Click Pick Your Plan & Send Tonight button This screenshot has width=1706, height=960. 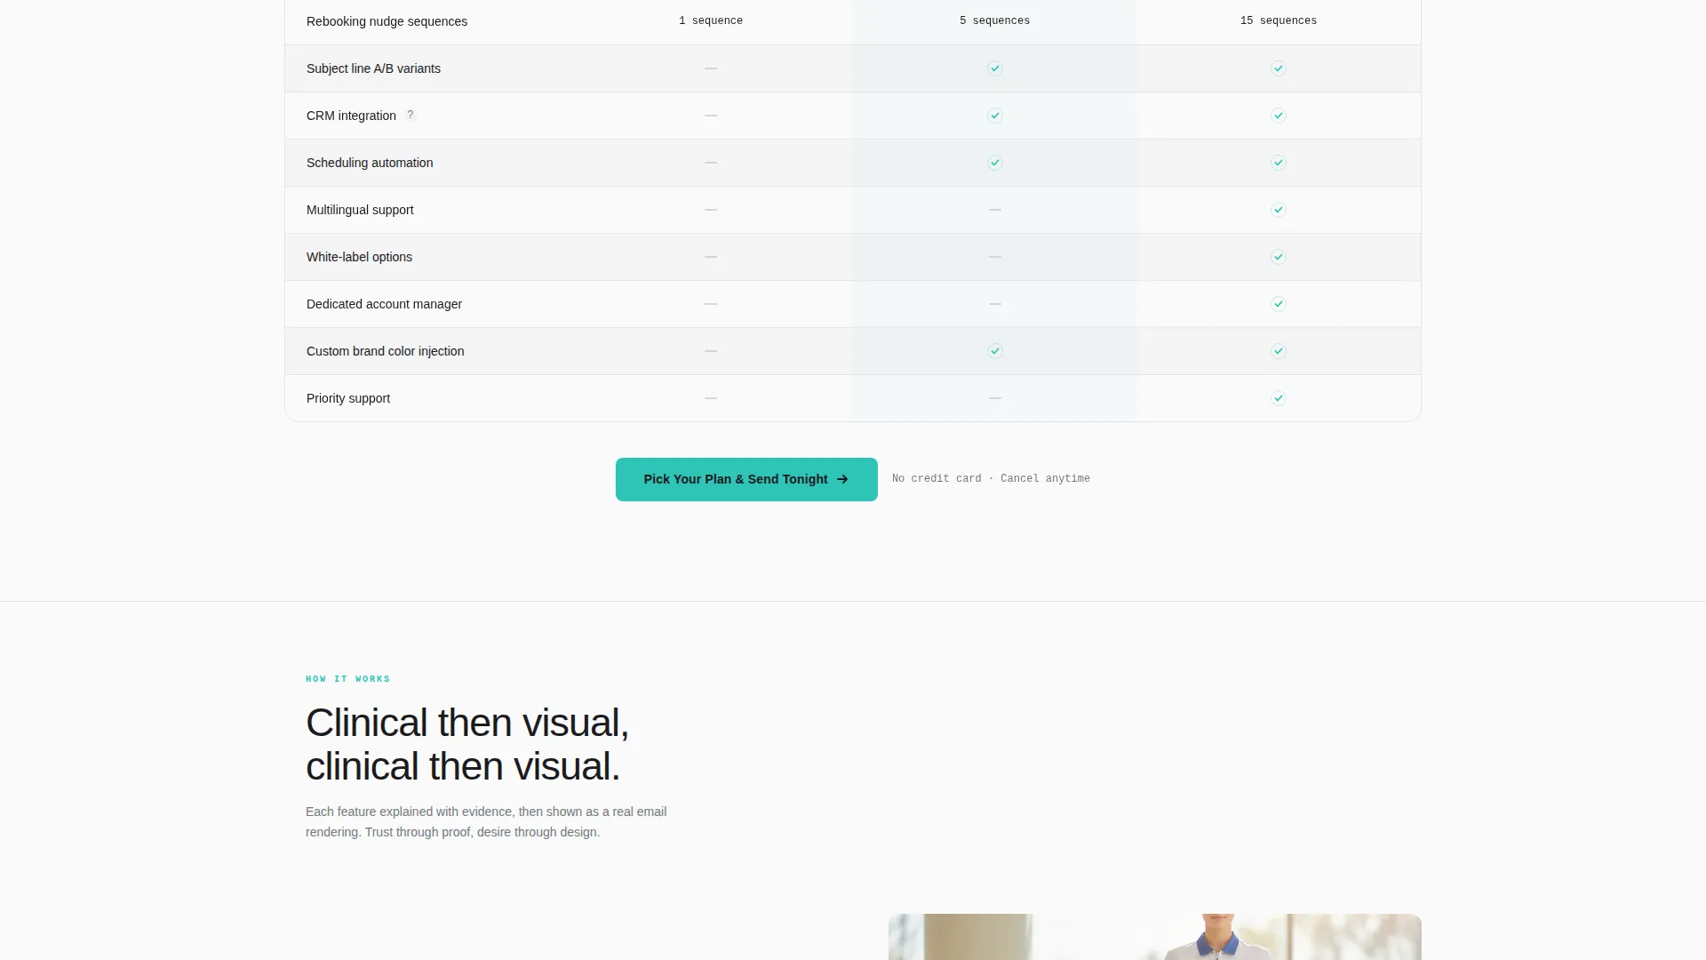pyautogui.click(x=746, y=479)
